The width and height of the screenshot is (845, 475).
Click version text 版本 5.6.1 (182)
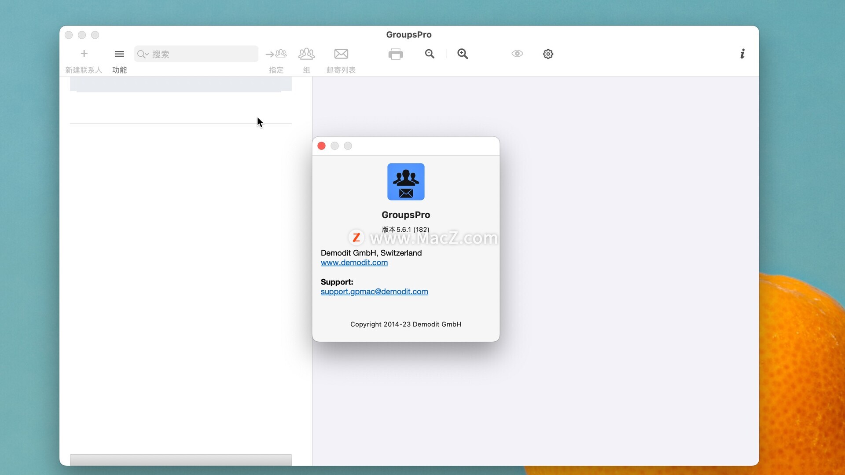406,229
